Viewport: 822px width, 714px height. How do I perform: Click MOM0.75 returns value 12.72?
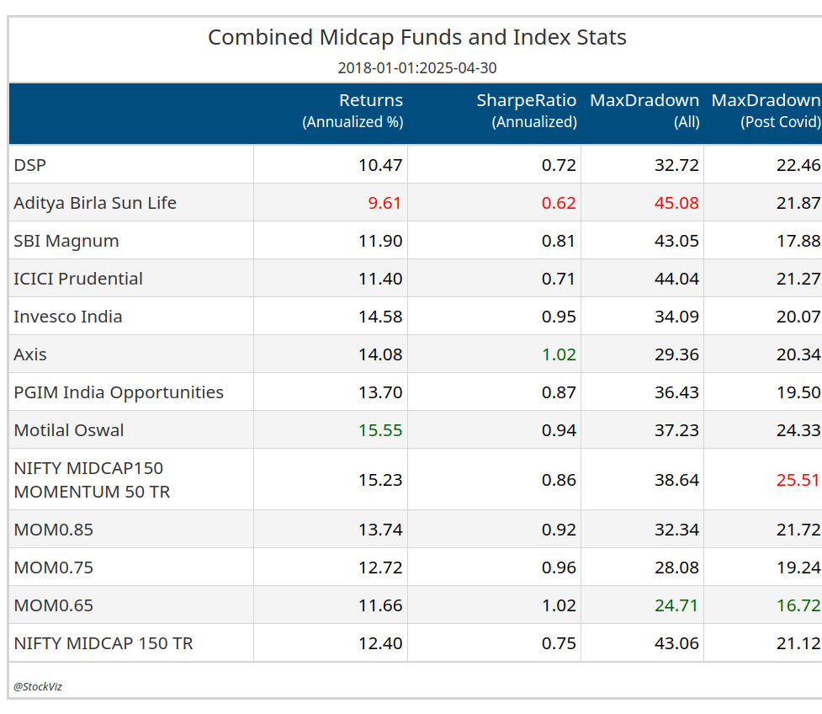point(380,567)
